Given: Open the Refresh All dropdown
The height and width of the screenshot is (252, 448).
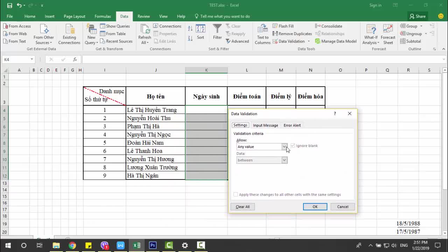Looking at the screenshot, I should [144, 34].
